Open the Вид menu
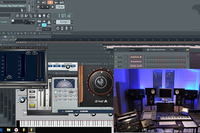200x133 pixels. coord(10,6)
